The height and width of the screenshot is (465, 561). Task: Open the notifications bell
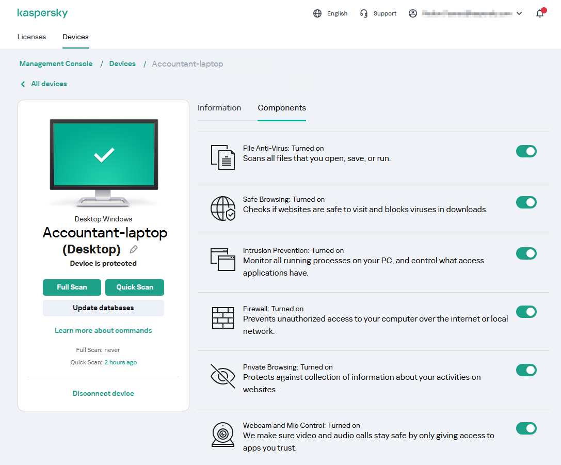point(540,13)
